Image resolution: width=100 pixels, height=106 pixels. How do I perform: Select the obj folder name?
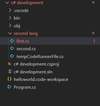coord(17,26)
